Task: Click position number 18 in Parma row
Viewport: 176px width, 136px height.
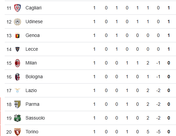Action: point(9,104)
